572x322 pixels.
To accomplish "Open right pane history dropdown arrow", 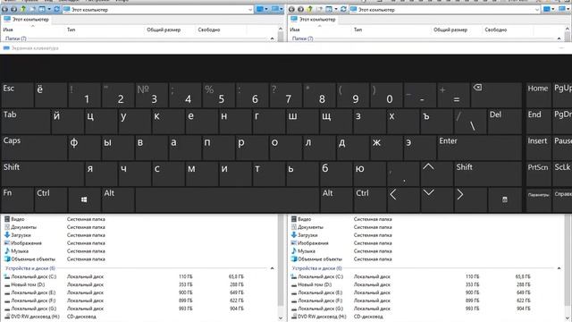I will 336,9.
